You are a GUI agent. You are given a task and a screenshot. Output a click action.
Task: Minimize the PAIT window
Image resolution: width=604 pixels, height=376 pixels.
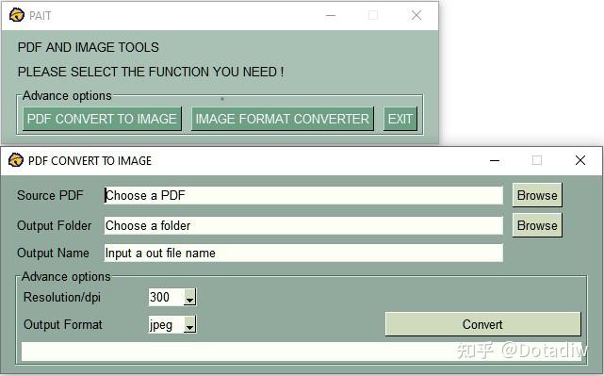(x=331, y=15)
